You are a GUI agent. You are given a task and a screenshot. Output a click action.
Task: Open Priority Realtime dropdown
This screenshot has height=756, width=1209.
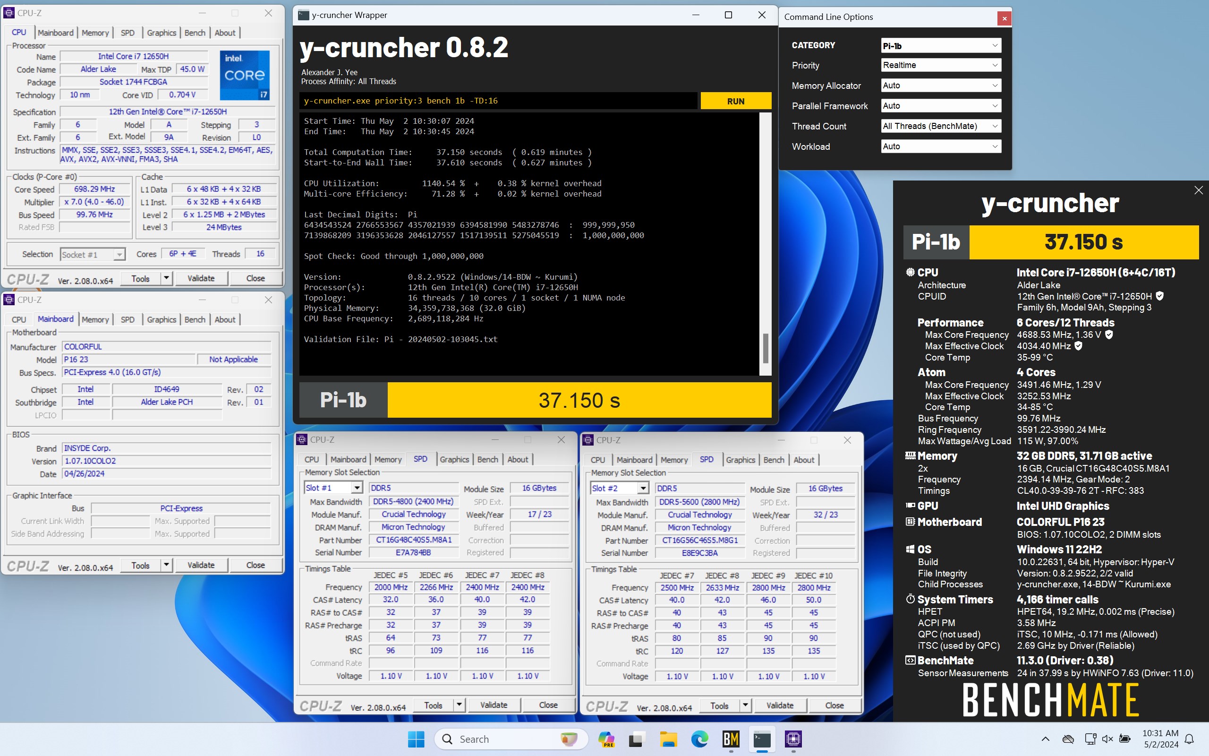[941, 66]
